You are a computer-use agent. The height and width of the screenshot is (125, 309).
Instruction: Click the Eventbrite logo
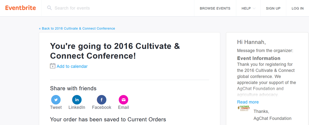click(20, 8)
